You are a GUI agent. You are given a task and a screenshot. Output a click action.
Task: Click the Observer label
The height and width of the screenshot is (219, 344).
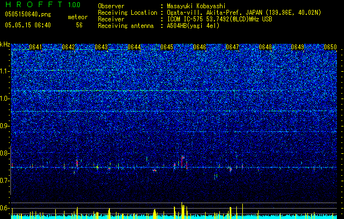click(x=111, y=6)
